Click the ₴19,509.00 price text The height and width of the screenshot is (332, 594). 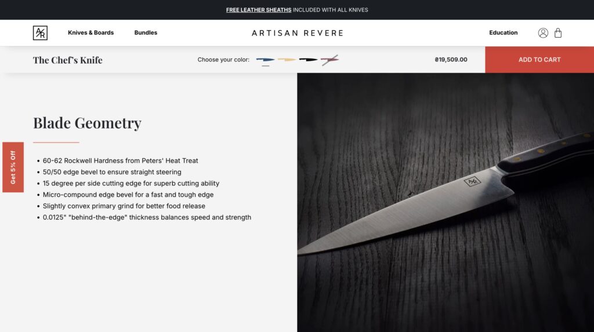(x=451, y=60)
